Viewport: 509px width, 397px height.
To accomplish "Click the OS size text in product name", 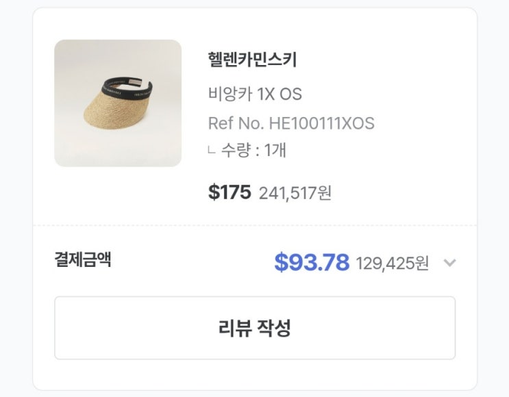I will [290, 93].
